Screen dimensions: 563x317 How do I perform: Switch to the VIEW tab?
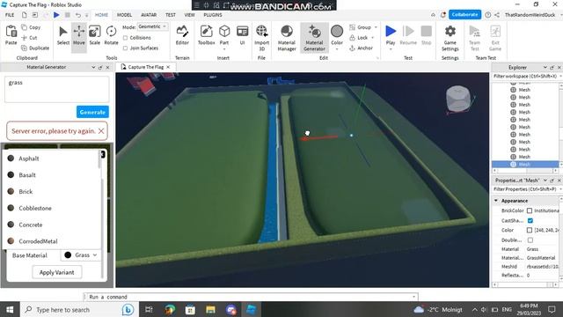click(x=190, y=15)
